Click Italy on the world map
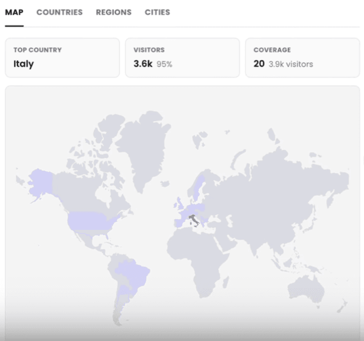The image size is (364, 341). (x=193, y=220)
